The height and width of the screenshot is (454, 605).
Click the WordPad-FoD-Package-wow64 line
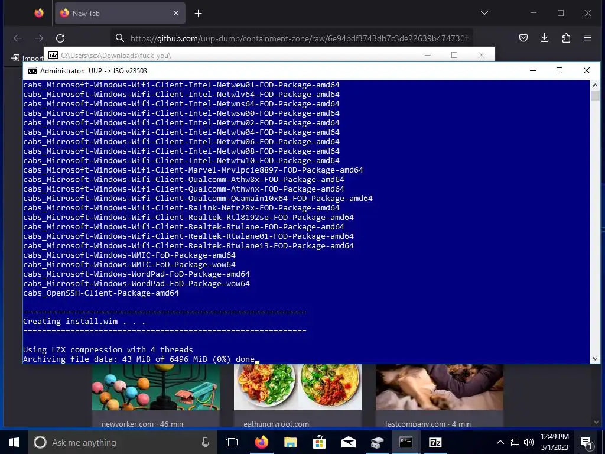pyautogui.click(x=136, y=283)
